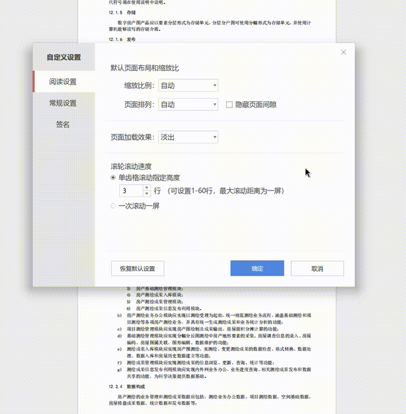Confirm settings with 确定 button

pyautogui.click(x=257, y=268)
